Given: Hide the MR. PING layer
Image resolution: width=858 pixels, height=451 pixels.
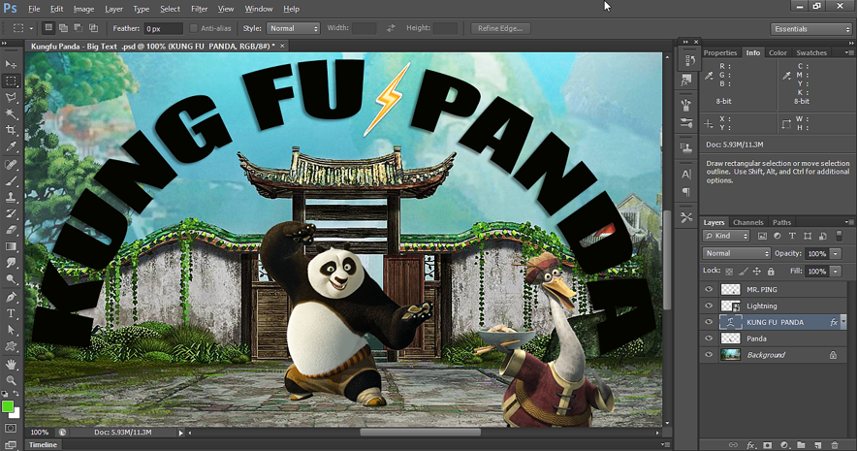Looking at the screenshot, I should pyautogui.click(x=709, y=290).
